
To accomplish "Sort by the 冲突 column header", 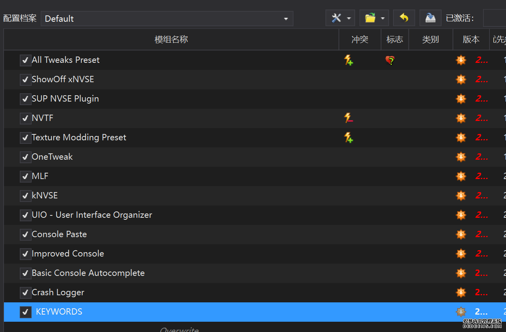I will [x=360, y=40].
